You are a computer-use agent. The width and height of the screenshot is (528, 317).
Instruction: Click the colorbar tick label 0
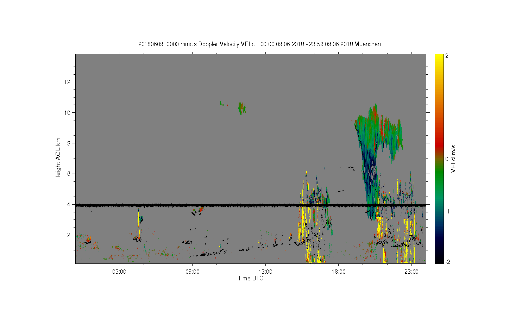(447, 159)
